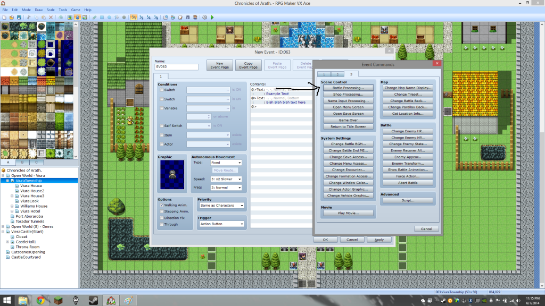Select the 1/1 zoom scale icon
Screen dimensions: 545x306
pyautogui.click(x=131, y=17)
